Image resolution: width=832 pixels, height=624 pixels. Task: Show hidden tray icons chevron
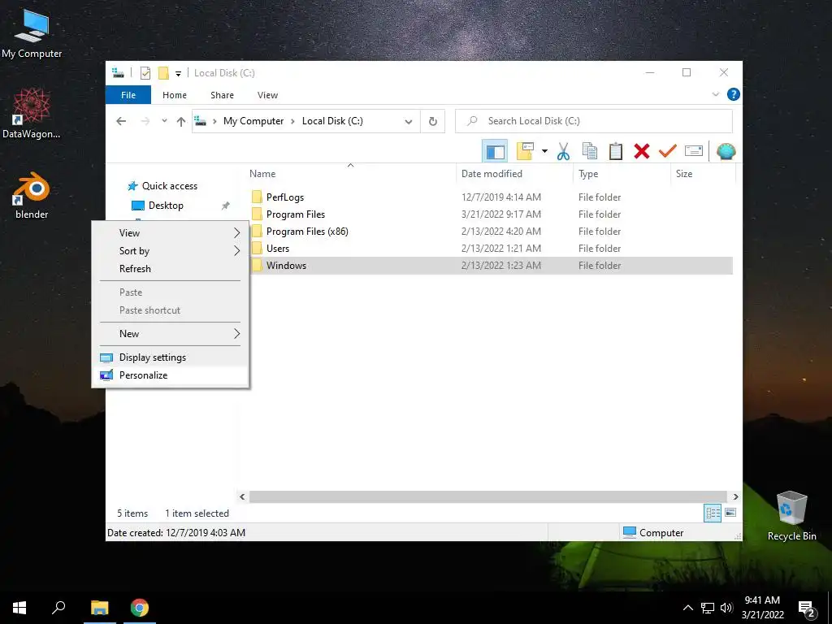click(687, 608)
